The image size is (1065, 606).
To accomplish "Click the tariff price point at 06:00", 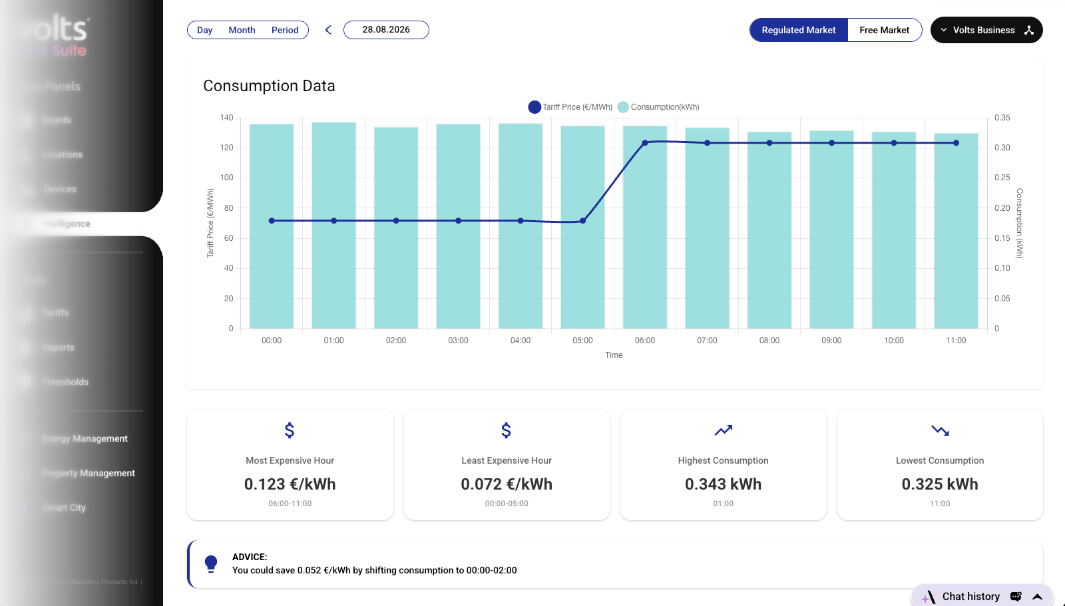I will click(645, 143).
